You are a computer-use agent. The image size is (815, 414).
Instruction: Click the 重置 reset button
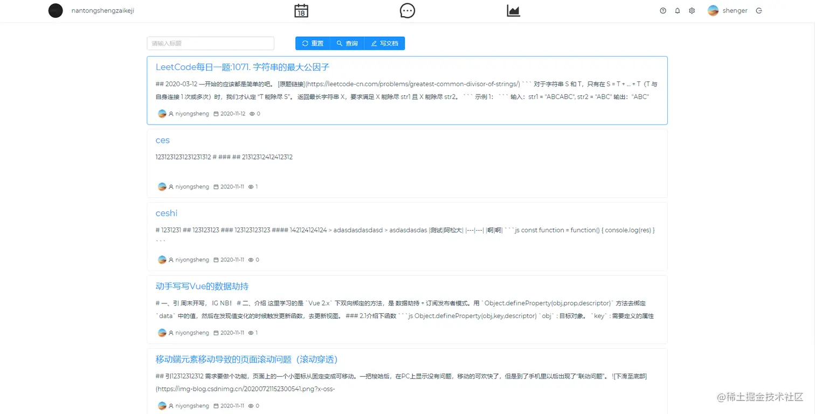point(313,43)
